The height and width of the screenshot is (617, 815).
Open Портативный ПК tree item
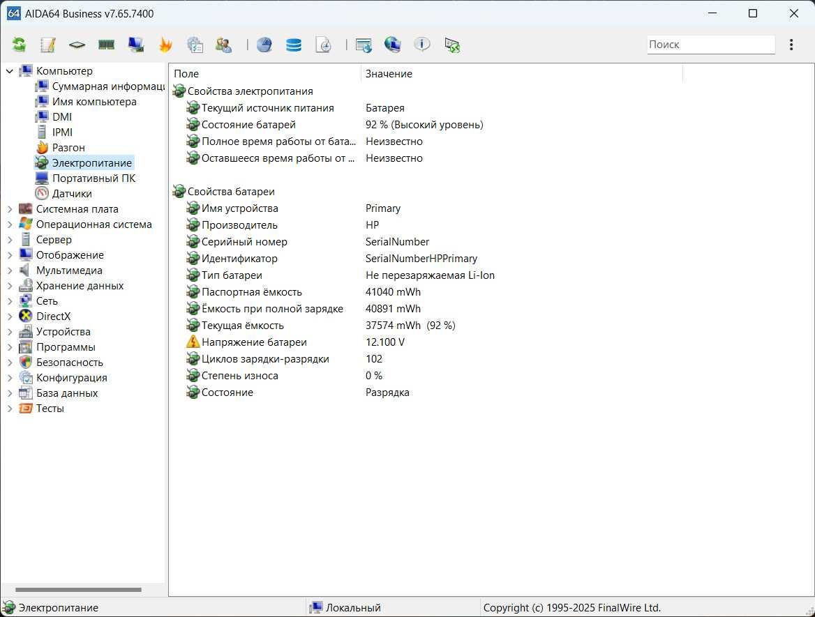(x=94, y=178)
